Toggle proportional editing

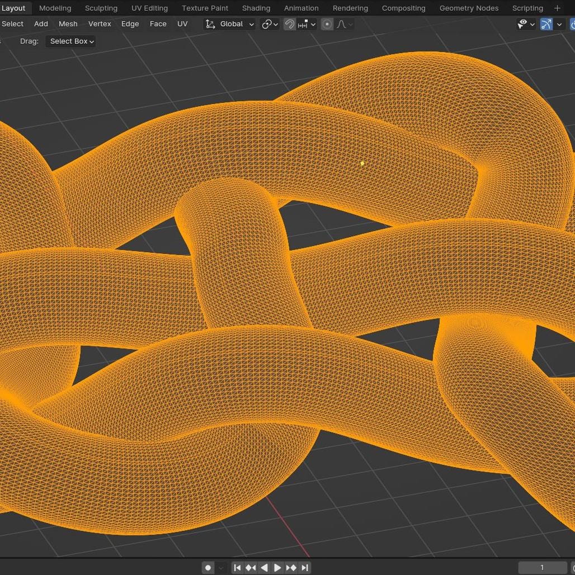click(327, 24)
